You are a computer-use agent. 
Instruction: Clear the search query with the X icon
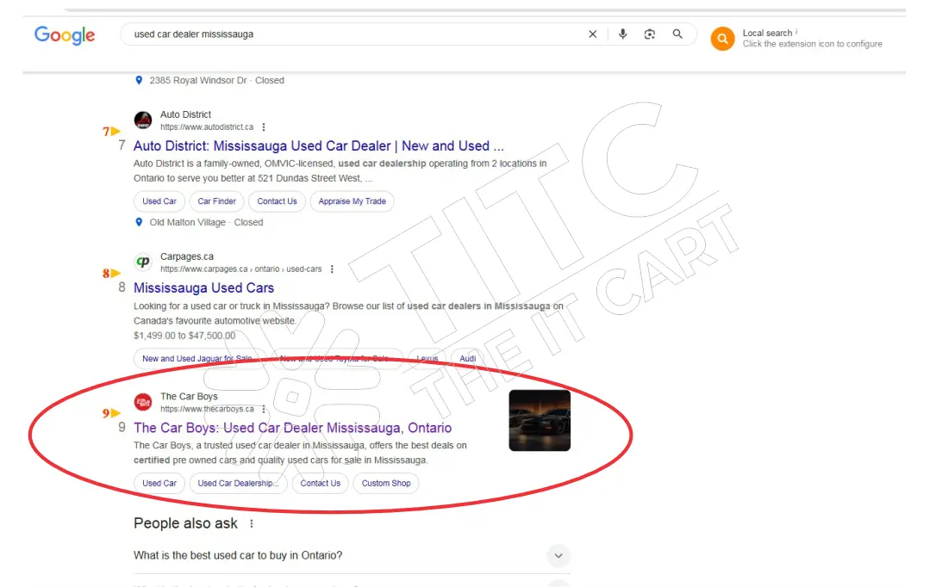point(592,34)
